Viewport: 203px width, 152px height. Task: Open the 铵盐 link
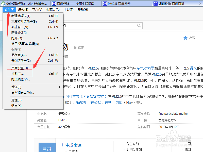point(108,103)
